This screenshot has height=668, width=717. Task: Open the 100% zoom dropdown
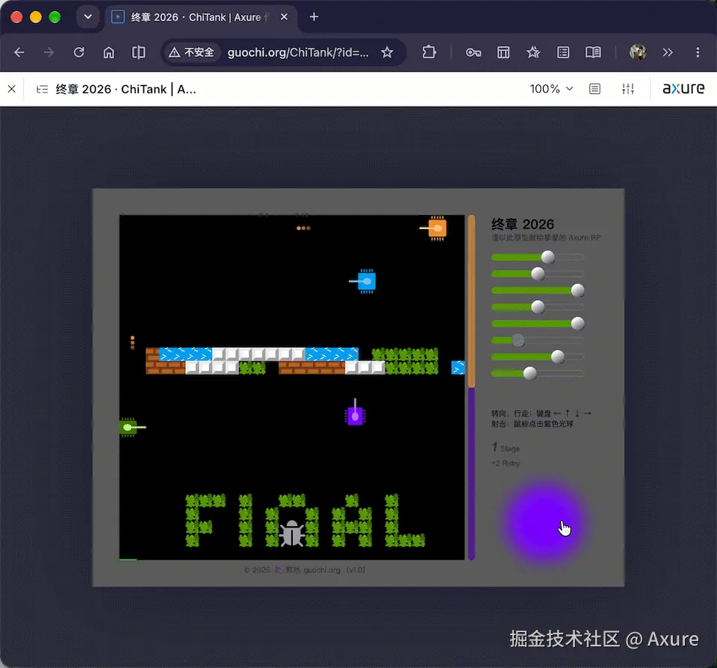coord(551,89)
